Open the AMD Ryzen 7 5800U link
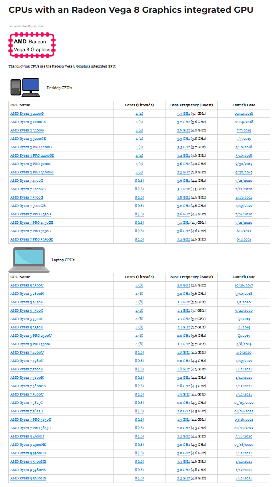275x487 pixels. 27,395
